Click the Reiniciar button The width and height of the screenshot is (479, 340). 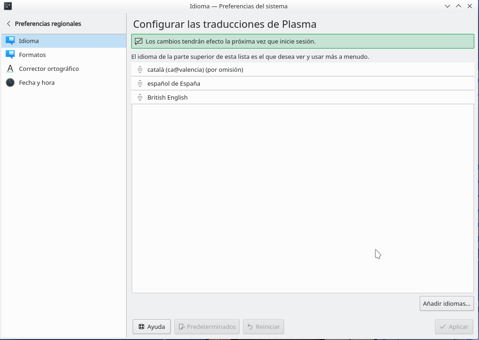(x=263, y=327)
